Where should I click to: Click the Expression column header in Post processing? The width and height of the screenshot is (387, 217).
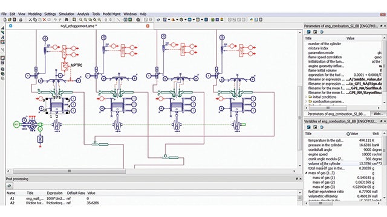pos(54,193)
